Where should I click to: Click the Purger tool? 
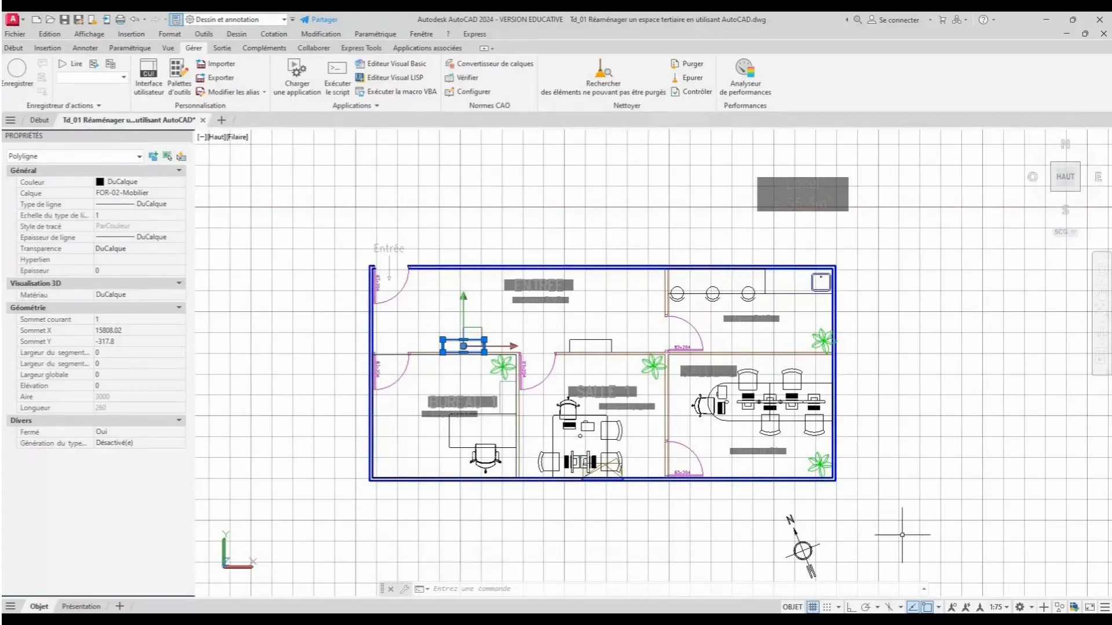tap(687, 64)
